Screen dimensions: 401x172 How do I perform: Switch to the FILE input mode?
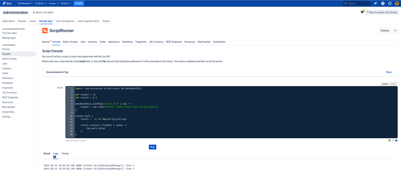click(393, 84)
